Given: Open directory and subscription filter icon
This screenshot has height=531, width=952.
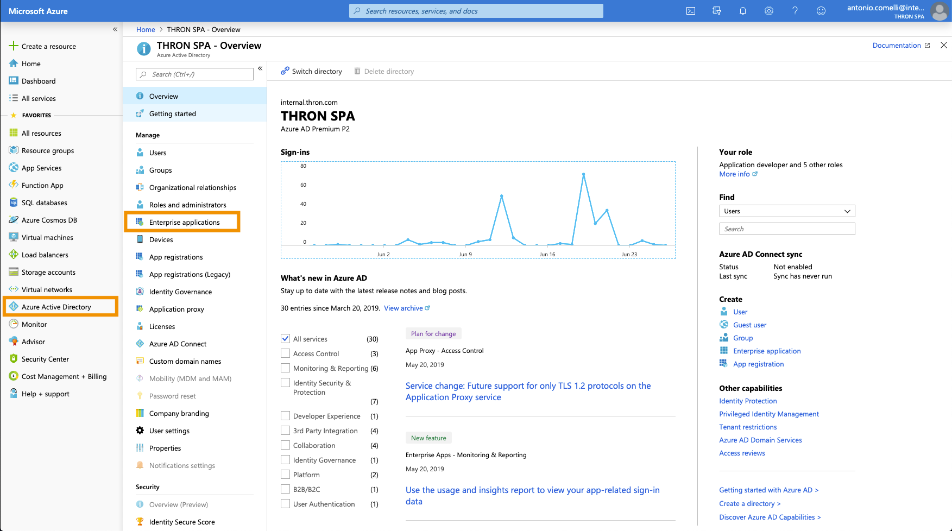Looking at the screenshot, I should [x=717, y=11].
